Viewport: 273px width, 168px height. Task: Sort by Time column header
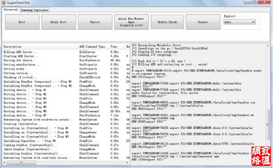pyautogui.click(x=114, y=47)
